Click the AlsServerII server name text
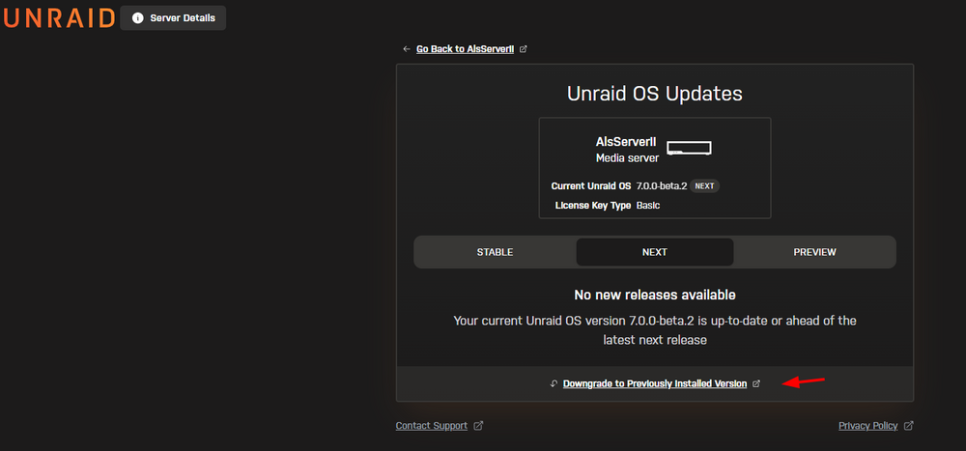This screenshot has height=451, width=966. click(627, 142)
